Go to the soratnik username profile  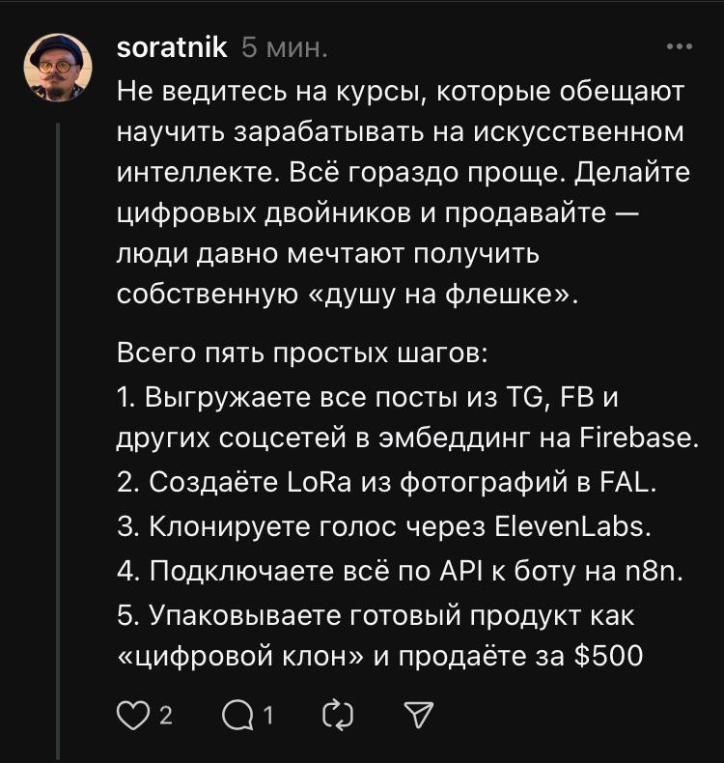coord(172,47)
